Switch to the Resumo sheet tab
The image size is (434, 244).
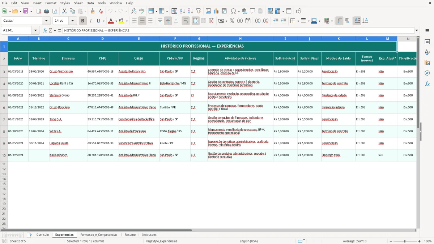pyautogui.click(x=130, y=235)
